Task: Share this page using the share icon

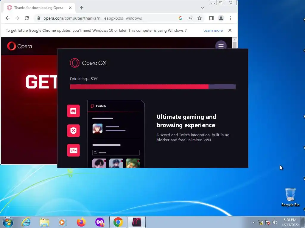Action: pyautogui.click(x=190, y=18)
